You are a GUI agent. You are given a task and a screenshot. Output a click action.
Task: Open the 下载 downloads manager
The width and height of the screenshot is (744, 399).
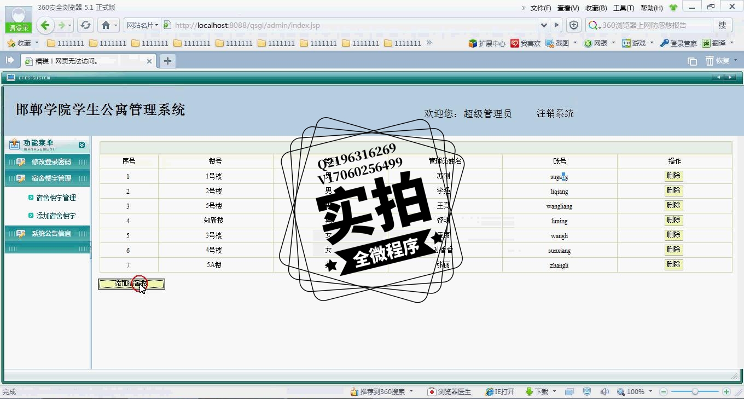point(537,392)
